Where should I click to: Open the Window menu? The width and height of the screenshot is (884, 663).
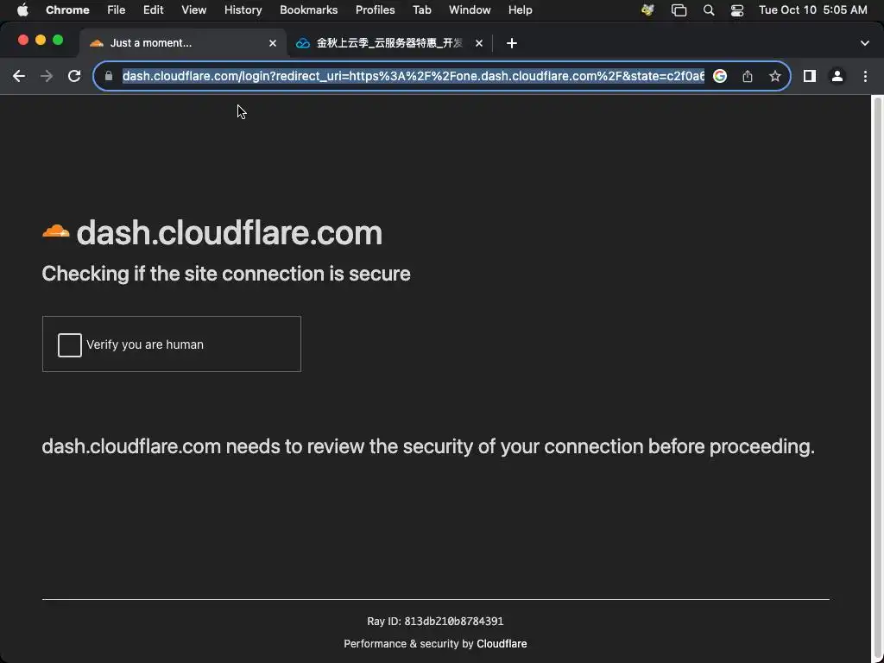(x=470, y=10)
